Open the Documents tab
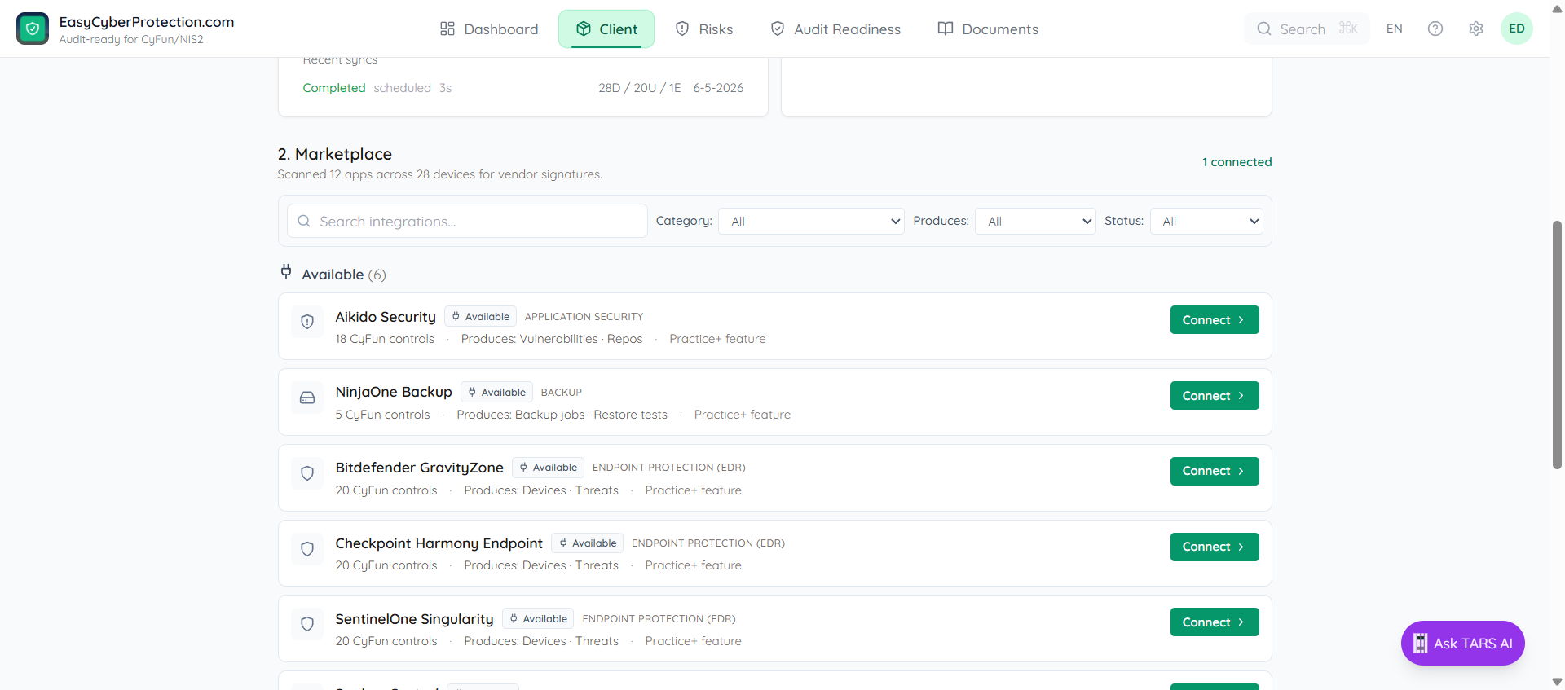Image resolution: width=1565 pixels, height=690 pixels. pyautogui.click(x=988, y=29)
